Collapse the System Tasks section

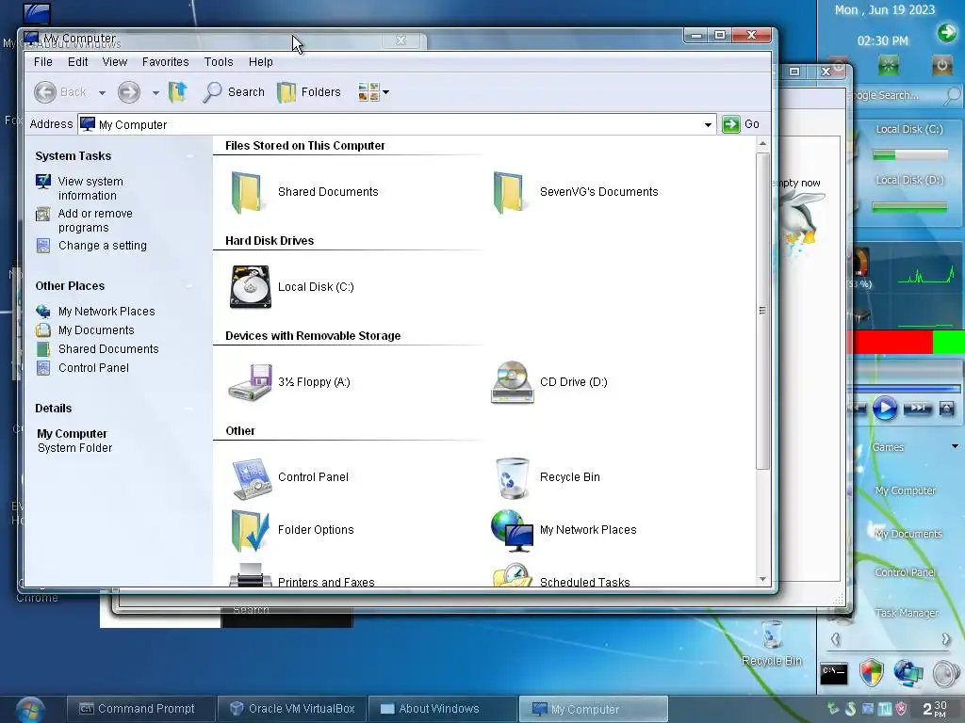coord(190,156)
